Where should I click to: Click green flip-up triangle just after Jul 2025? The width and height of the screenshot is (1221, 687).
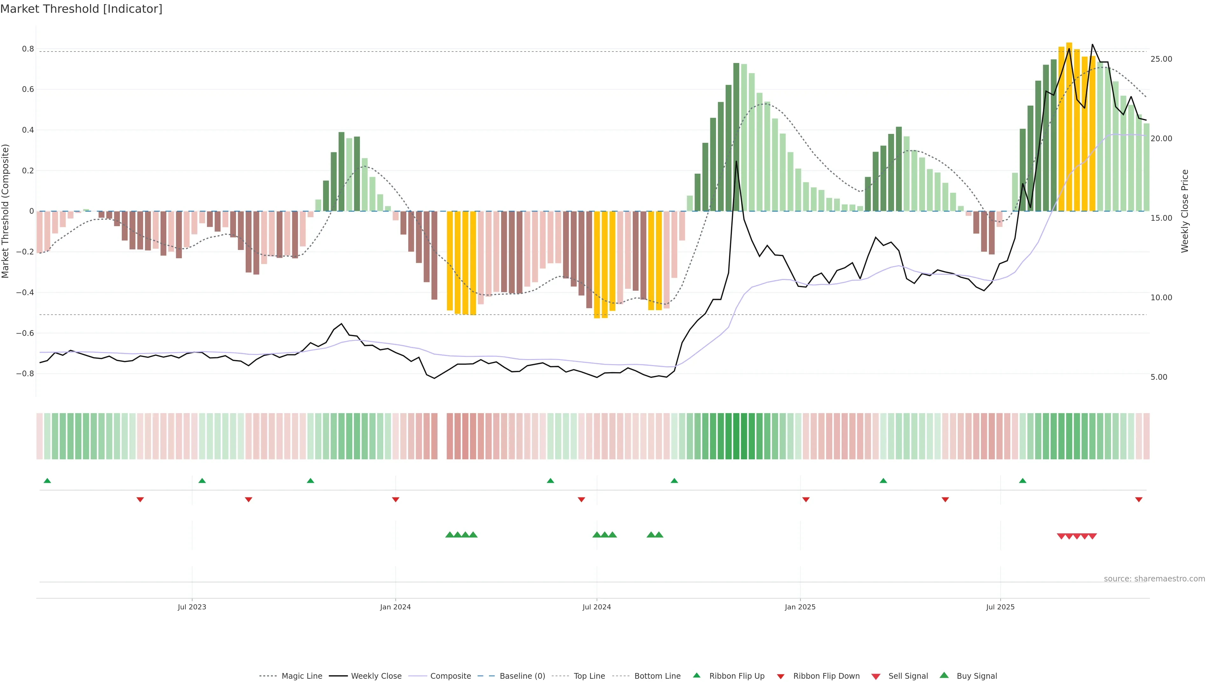pyautogui.click(x=1022, y=481)
